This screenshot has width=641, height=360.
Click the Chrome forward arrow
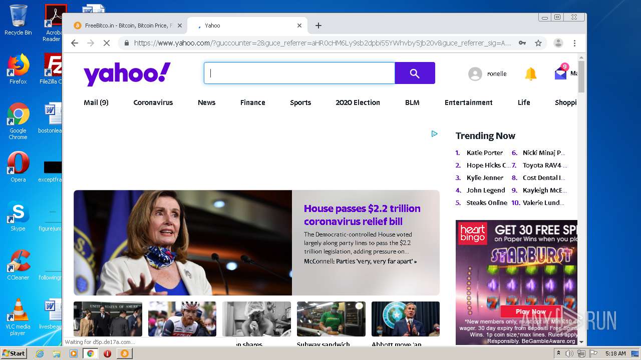91,43
